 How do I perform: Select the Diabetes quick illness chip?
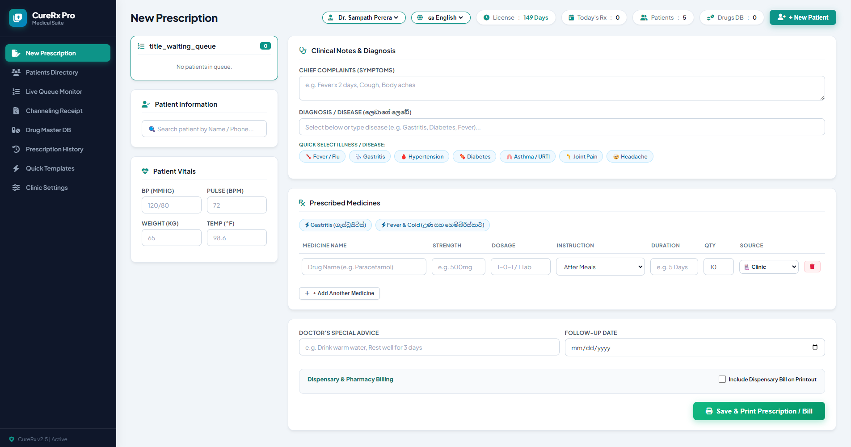(x=475, y=156)
